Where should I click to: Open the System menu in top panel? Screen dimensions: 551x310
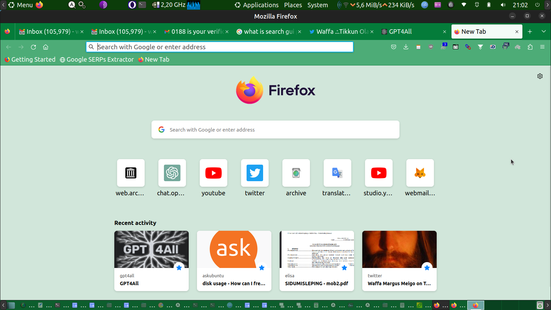(318, 5)
